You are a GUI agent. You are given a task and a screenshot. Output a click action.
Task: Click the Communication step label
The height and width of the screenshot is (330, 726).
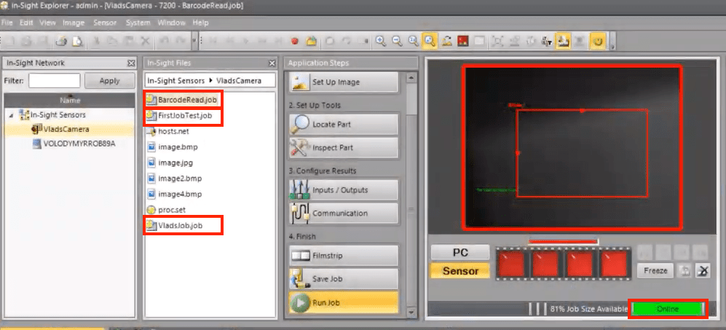pos(340,213)
